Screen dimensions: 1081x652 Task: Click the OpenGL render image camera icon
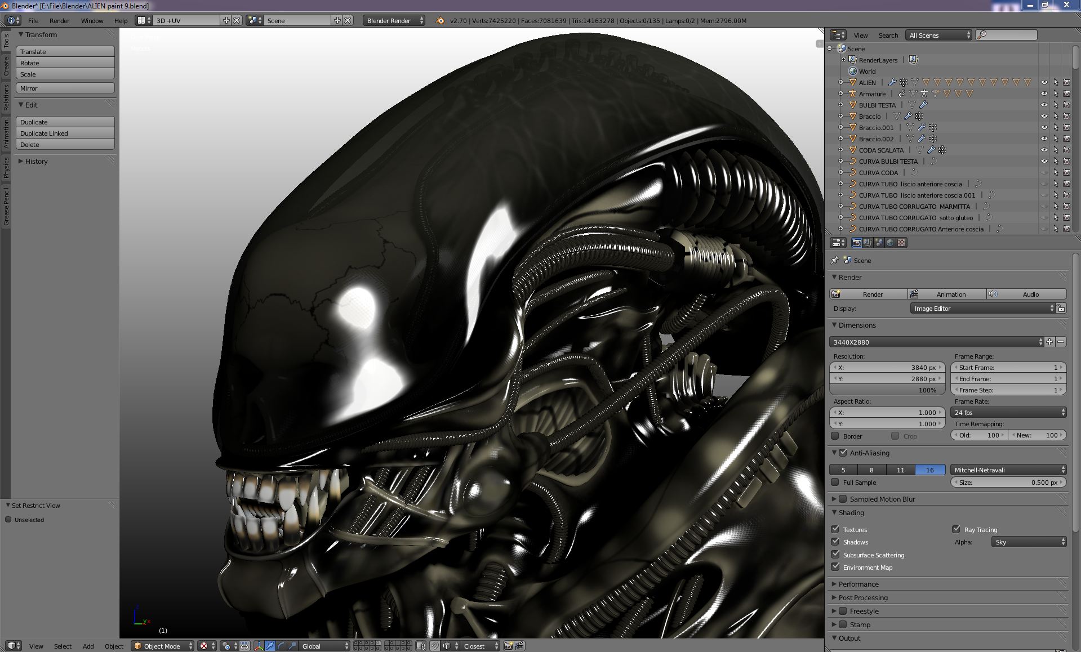click(x=508, y=646)
